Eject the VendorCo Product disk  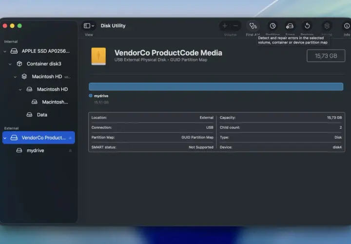click(x=70, y=138)
